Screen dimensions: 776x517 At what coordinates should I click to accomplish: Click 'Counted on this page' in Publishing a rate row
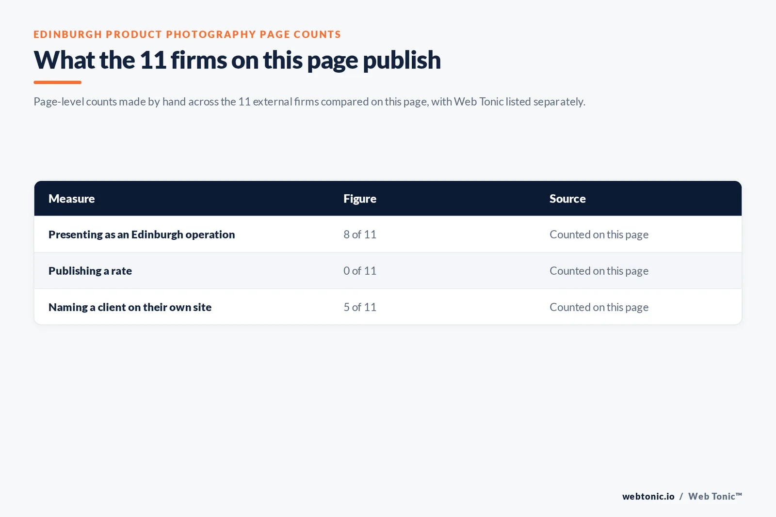[599, 271]
